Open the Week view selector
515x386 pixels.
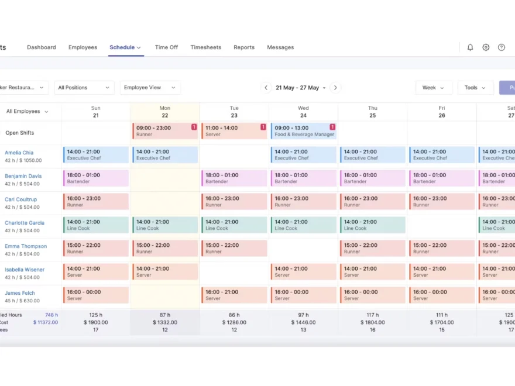click(x=433, y=88)
